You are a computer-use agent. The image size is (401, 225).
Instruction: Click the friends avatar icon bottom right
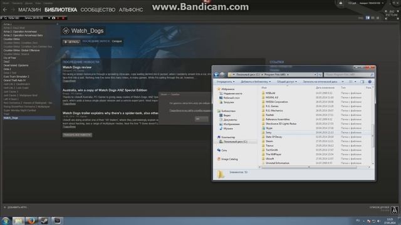click(x=395, y=210)
